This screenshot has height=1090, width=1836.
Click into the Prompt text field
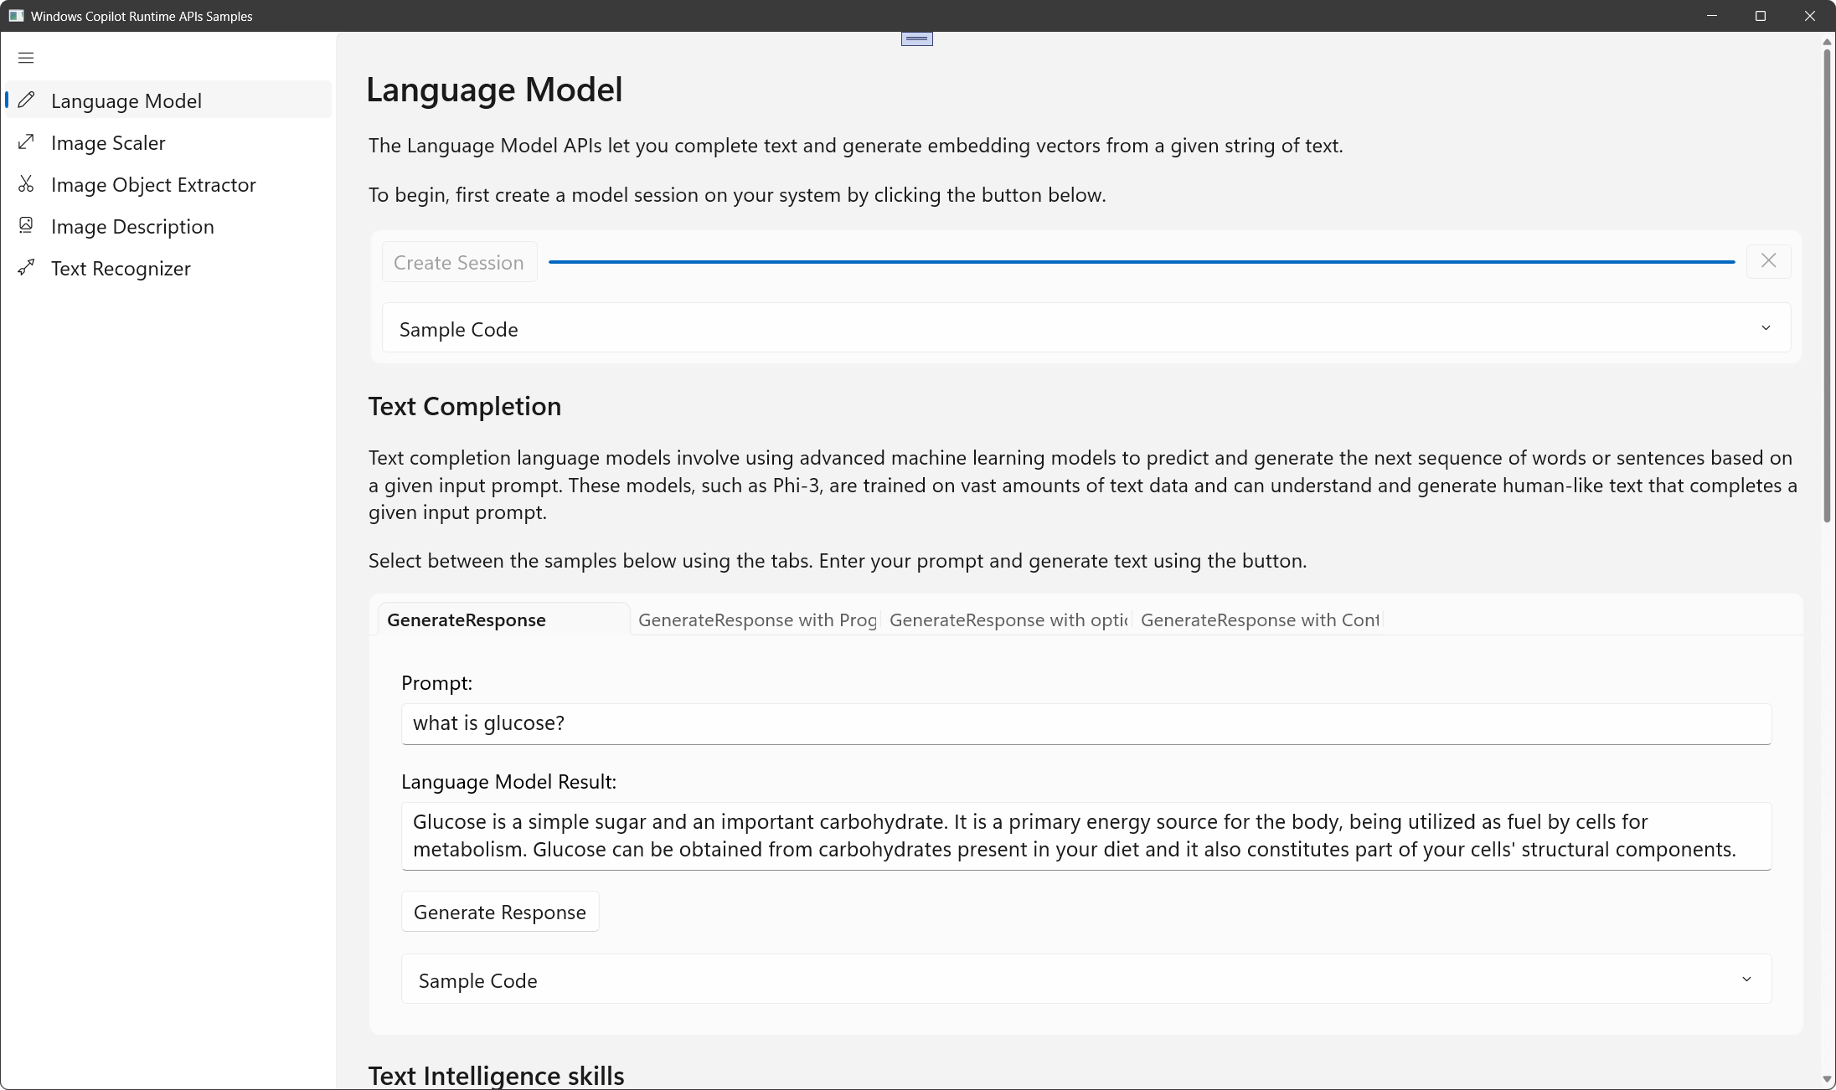pos(1086,724)
